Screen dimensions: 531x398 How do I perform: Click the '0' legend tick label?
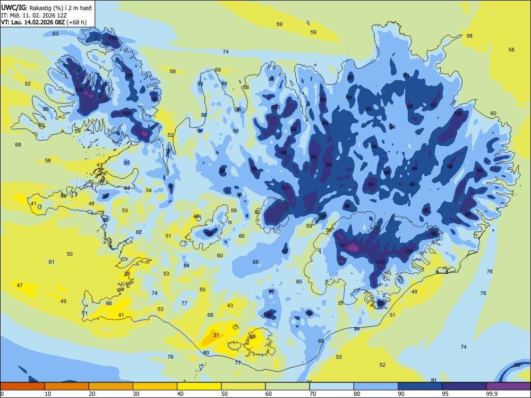coord(2,394)
